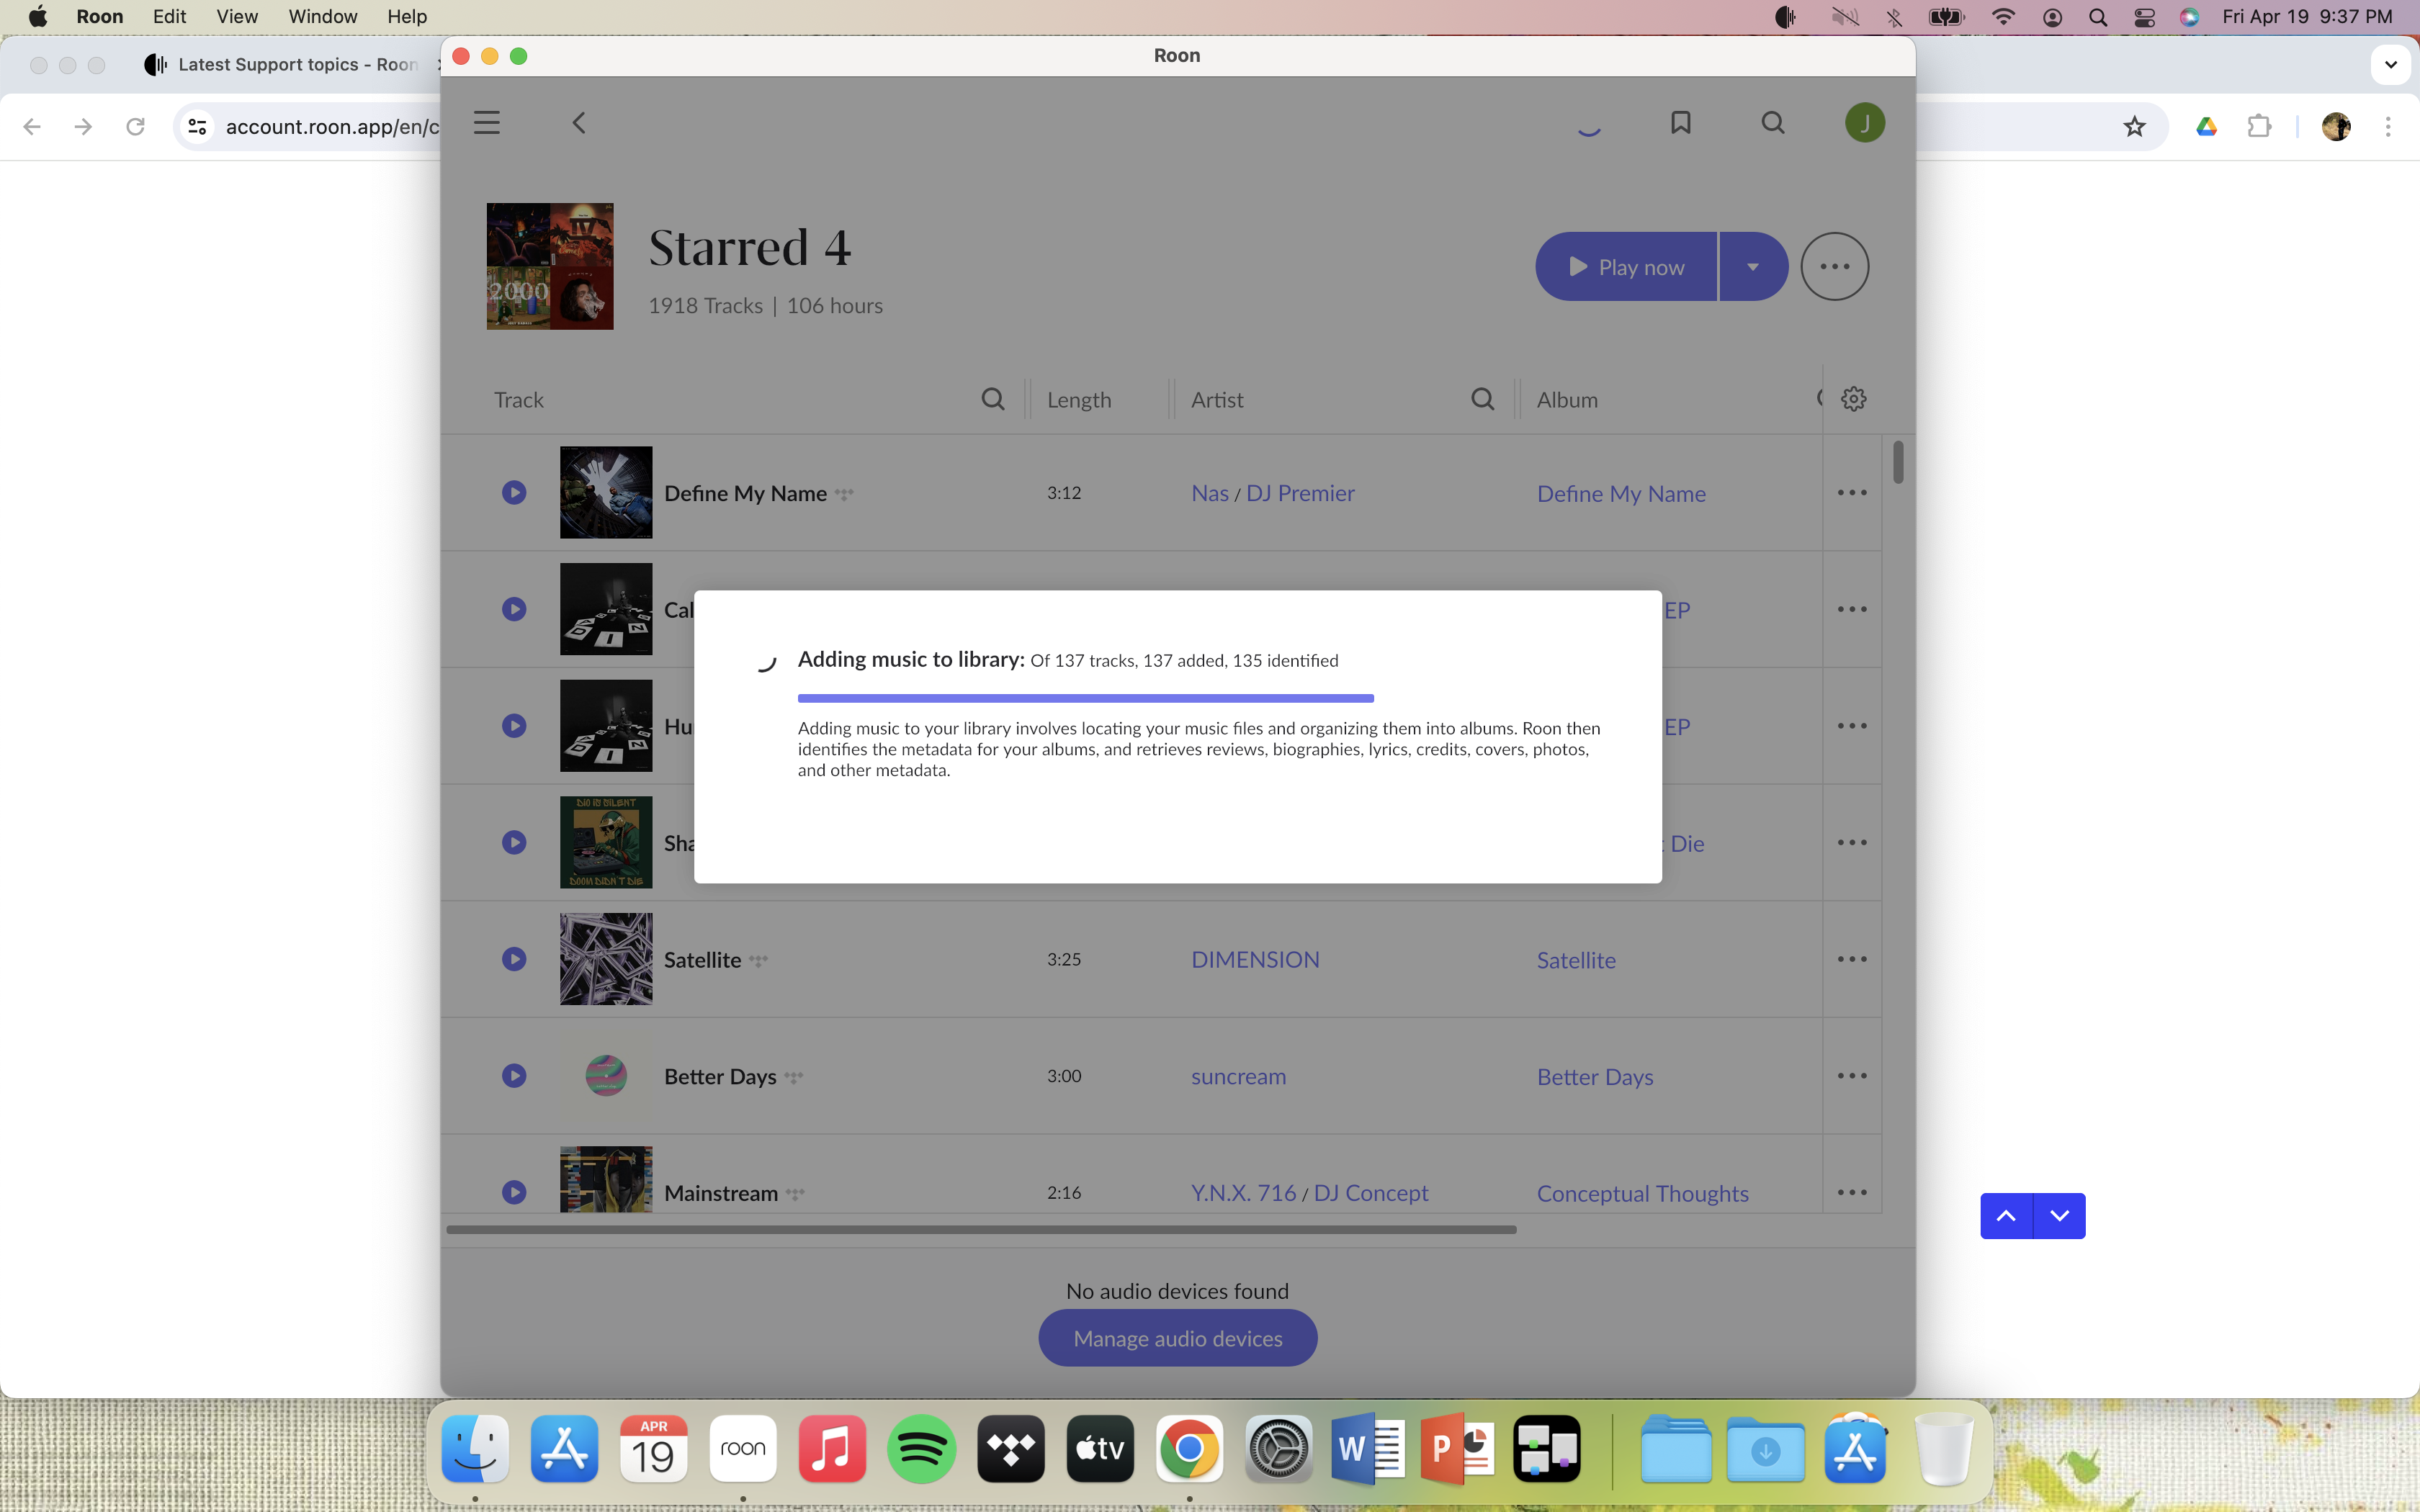This screenshot has width=2420, height=1512.
Task: Open the Window menu
Action: 322,17
